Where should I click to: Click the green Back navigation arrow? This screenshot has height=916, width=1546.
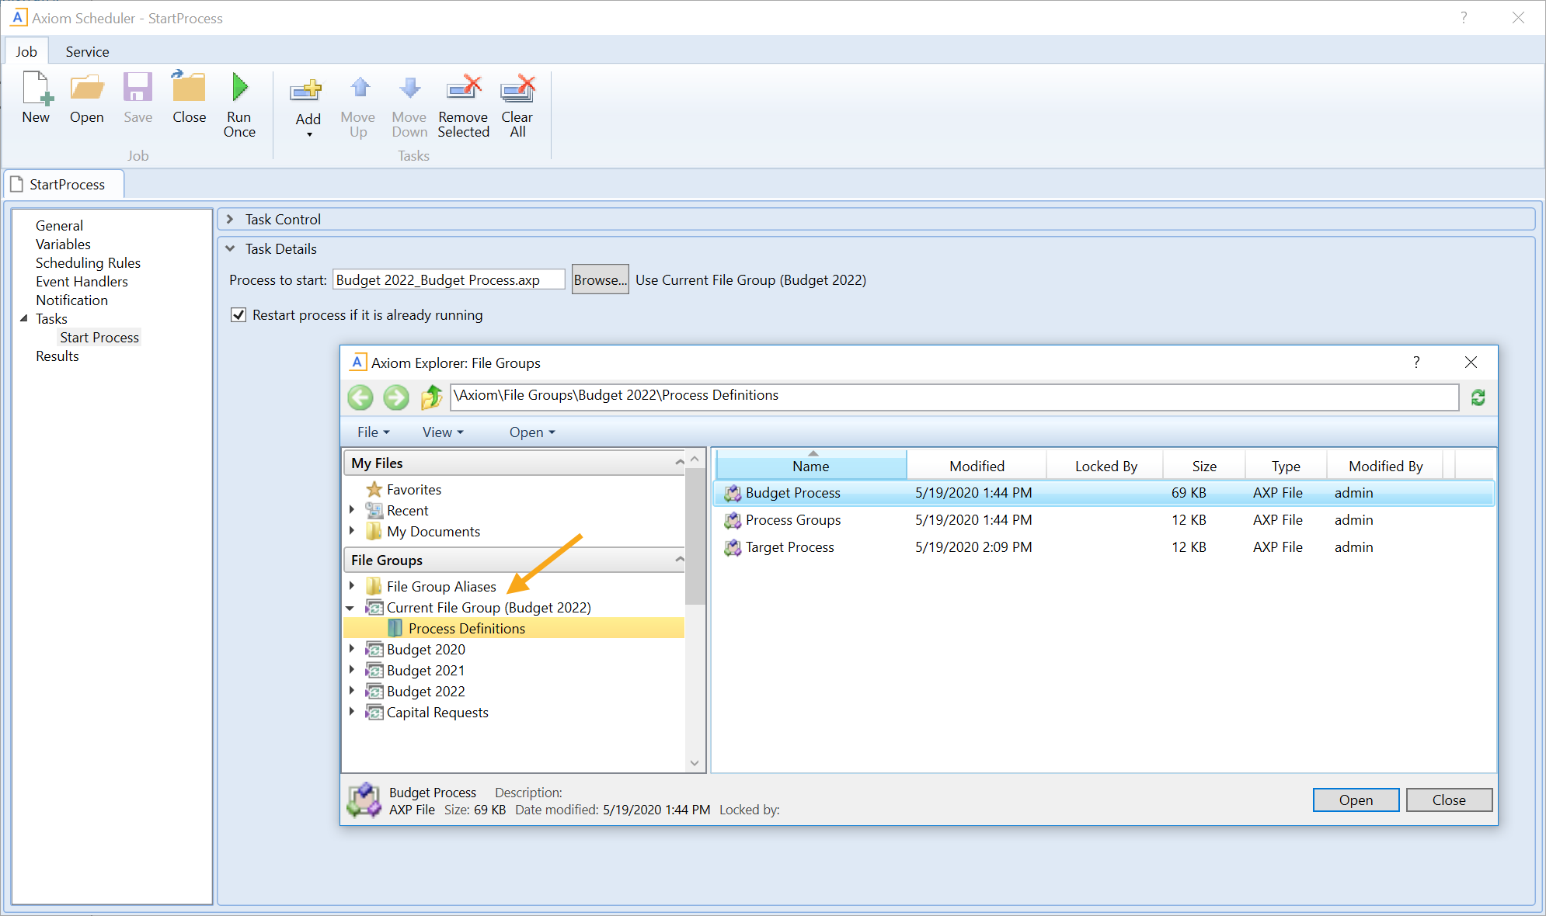[x=360, y=397]
